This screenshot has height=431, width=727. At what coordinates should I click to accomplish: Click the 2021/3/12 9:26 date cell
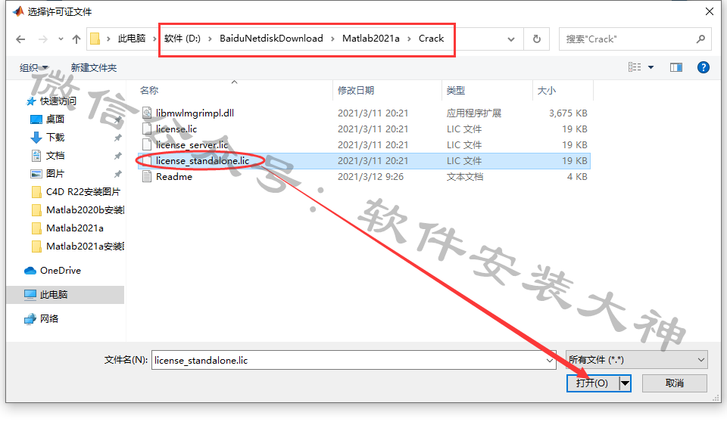[x=370, y=177]
